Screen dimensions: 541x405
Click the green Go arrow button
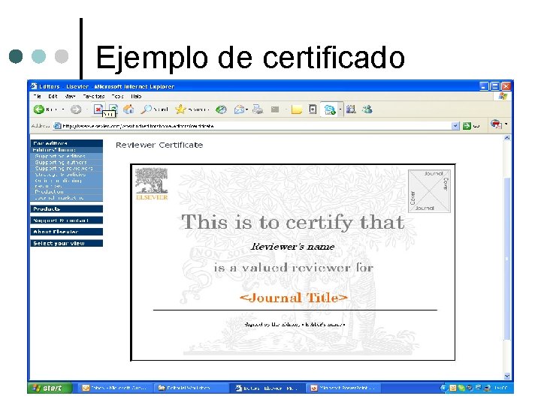pos(467,126)
